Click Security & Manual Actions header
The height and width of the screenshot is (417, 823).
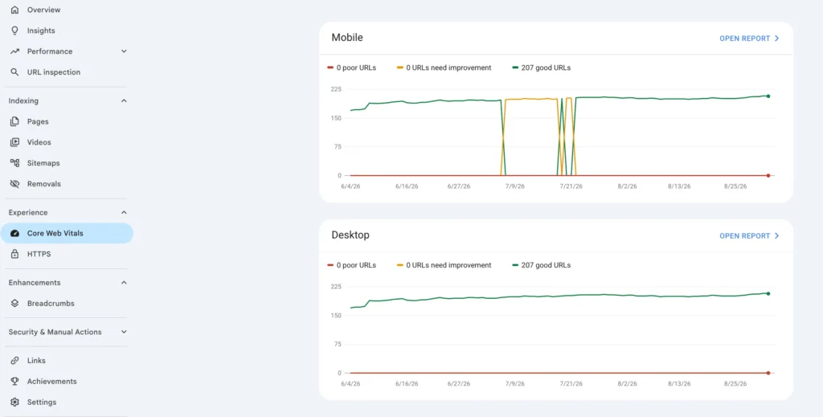55,332
